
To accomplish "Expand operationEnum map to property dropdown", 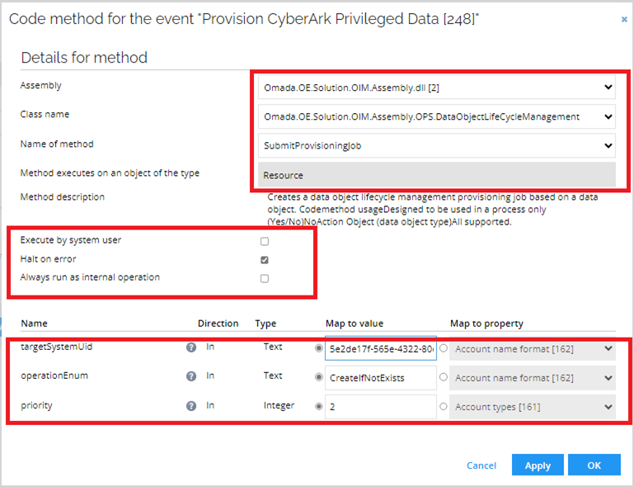I will click(533, 378).
